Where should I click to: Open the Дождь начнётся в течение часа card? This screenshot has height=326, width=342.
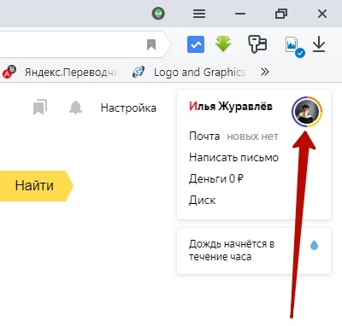tap(254, 251)
